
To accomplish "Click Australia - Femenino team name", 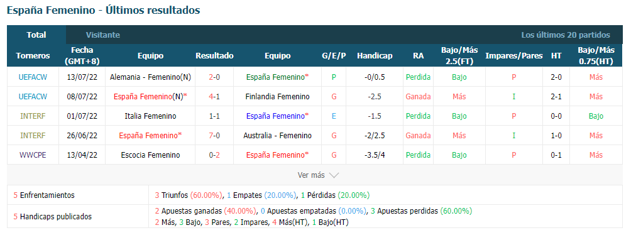I will [277, 136].
